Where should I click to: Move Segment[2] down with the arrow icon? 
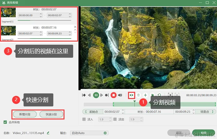75,32
